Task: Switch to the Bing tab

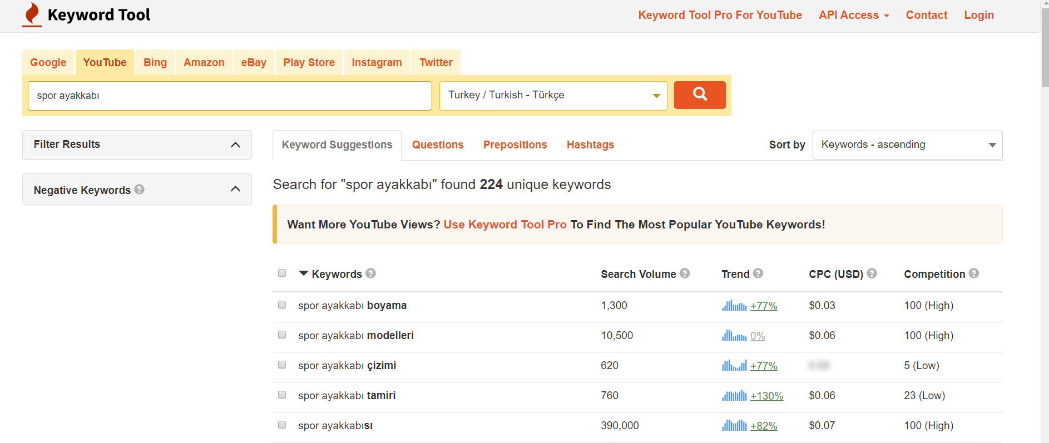Action: click(155, 62)
